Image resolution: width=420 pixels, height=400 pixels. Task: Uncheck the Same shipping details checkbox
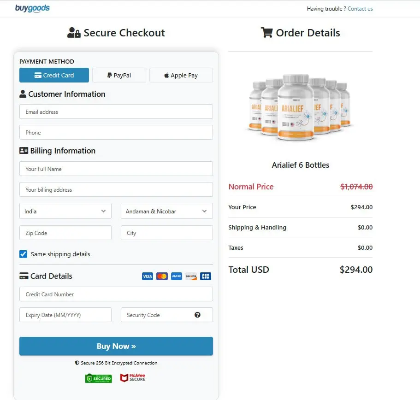[x=23, y=254]
